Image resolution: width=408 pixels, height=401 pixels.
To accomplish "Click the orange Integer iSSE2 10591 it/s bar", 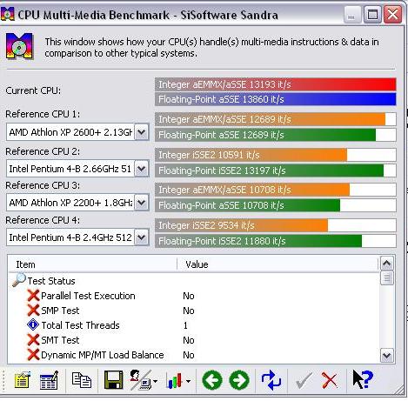I will point(276,155).
